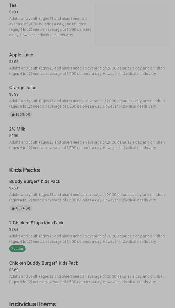The image size is (175, 308).
Task: Click the $7.69 Buddy Burger Kids Pack price
Action: (14, 188)
